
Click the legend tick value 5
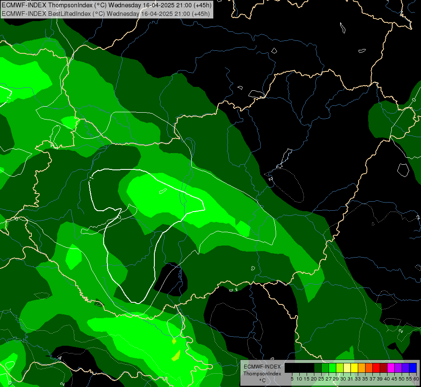pyautogui.click(x=292, y=379)
